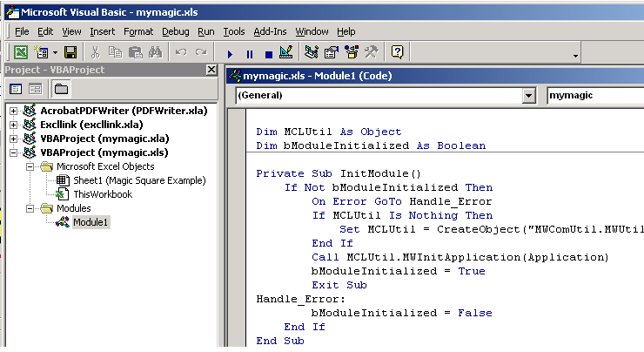Open the Edit menu
The image size is (644, 352).
[x=45, y=31]
